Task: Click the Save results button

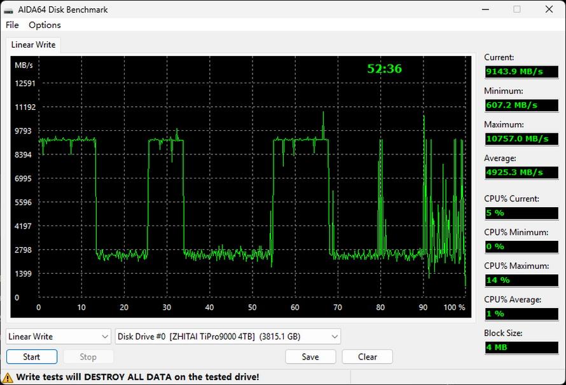Action: pos(310,357)
